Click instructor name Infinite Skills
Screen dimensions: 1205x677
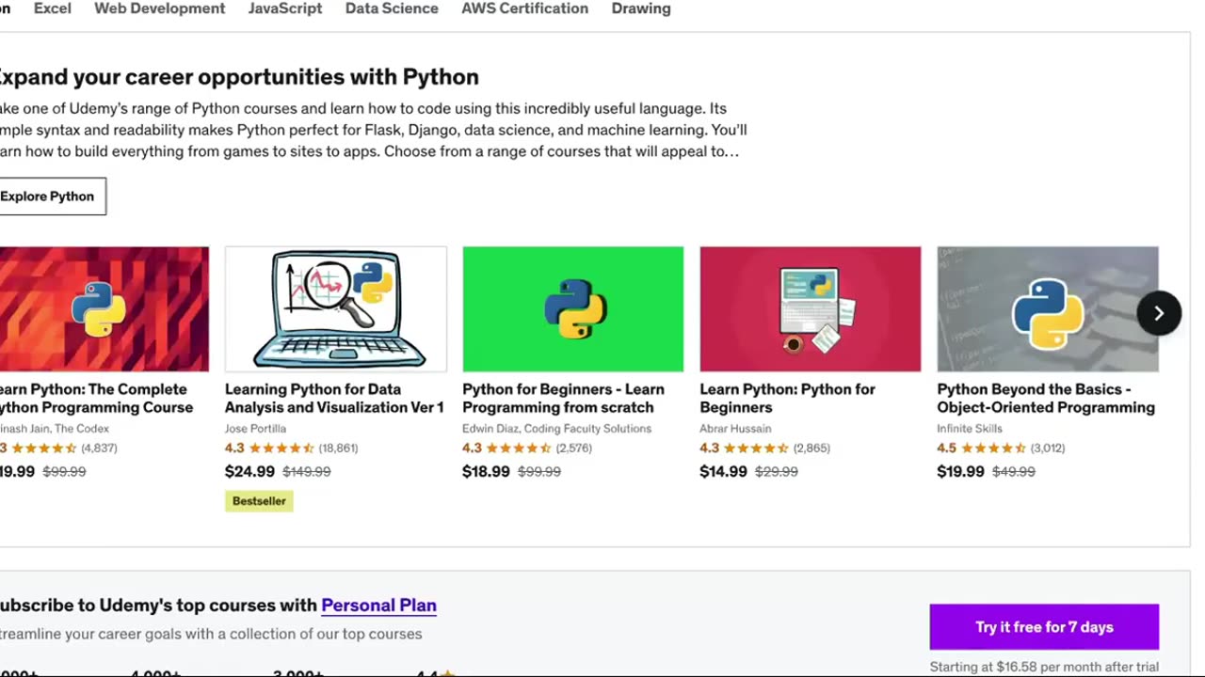click(x=970, y=429)
